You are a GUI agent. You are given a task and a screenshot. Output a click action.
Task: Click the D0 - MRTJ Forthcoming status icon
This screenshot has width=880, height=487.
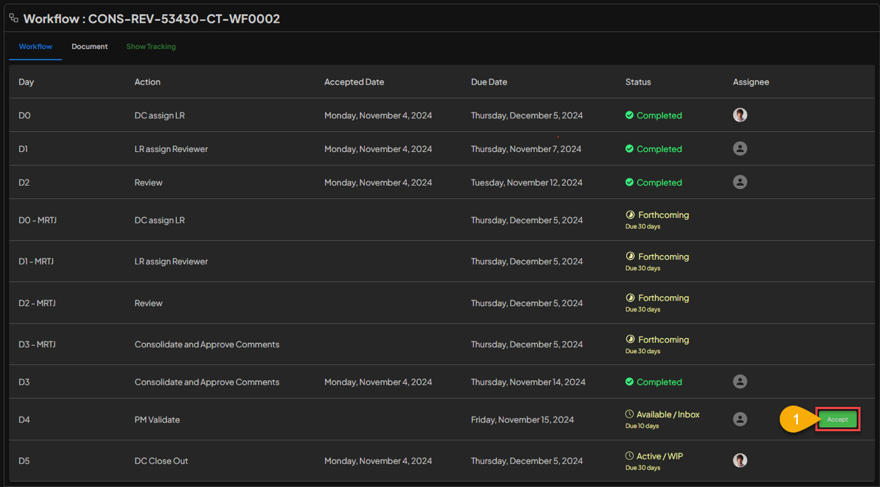pyautogui.click(x=630, y=215)
